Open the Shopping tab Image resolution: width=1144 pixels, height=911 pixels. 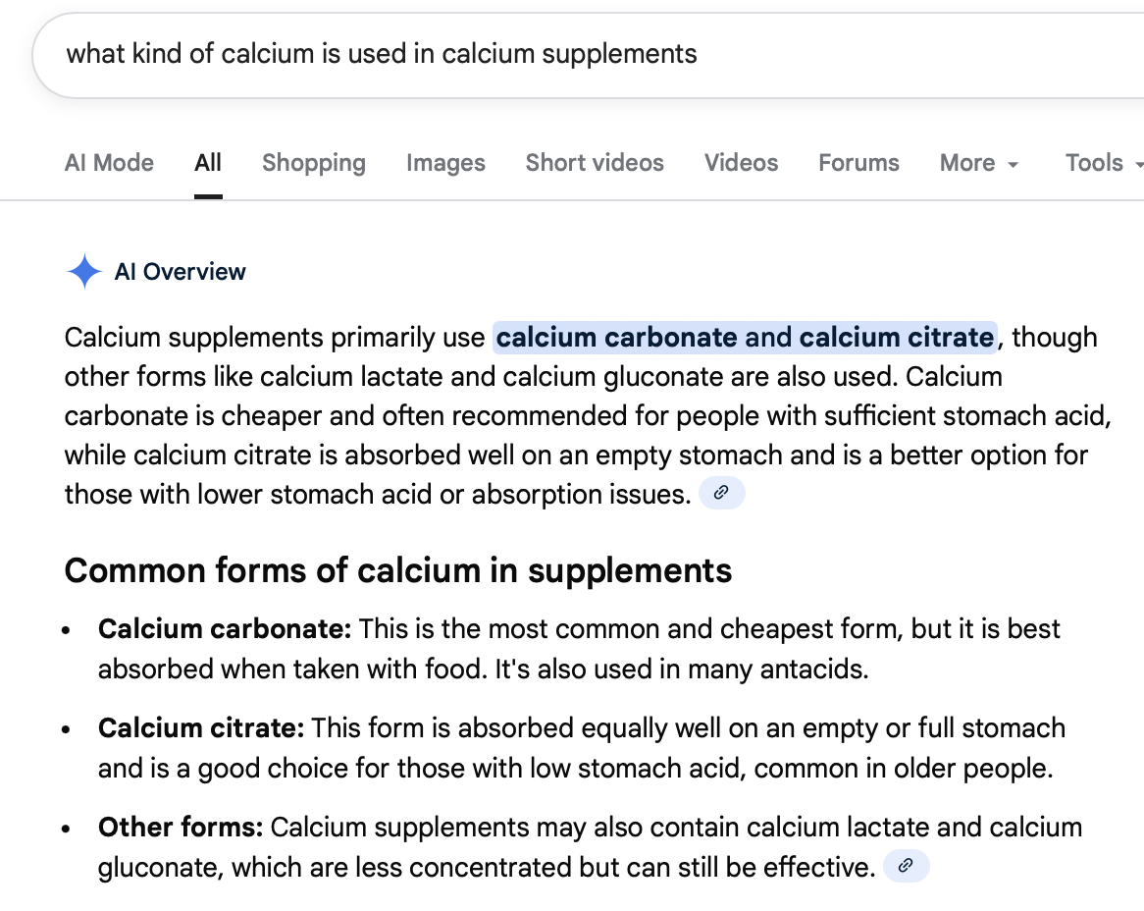click(313, 163)
